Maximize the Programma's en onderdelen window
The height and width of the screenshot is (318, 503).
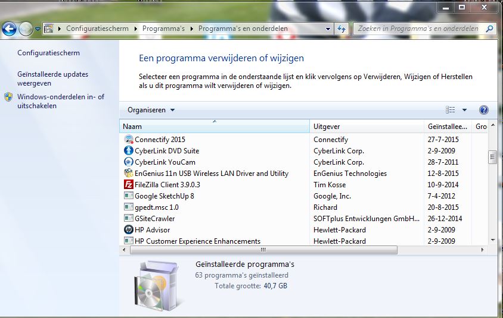coord(462,8)
